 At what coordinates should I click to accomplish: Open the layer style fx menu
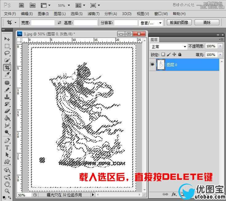tap(174, 194)
